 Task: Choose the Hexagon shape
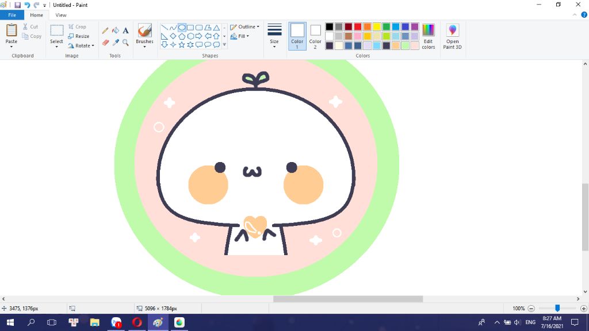click(x=190, y=36)
